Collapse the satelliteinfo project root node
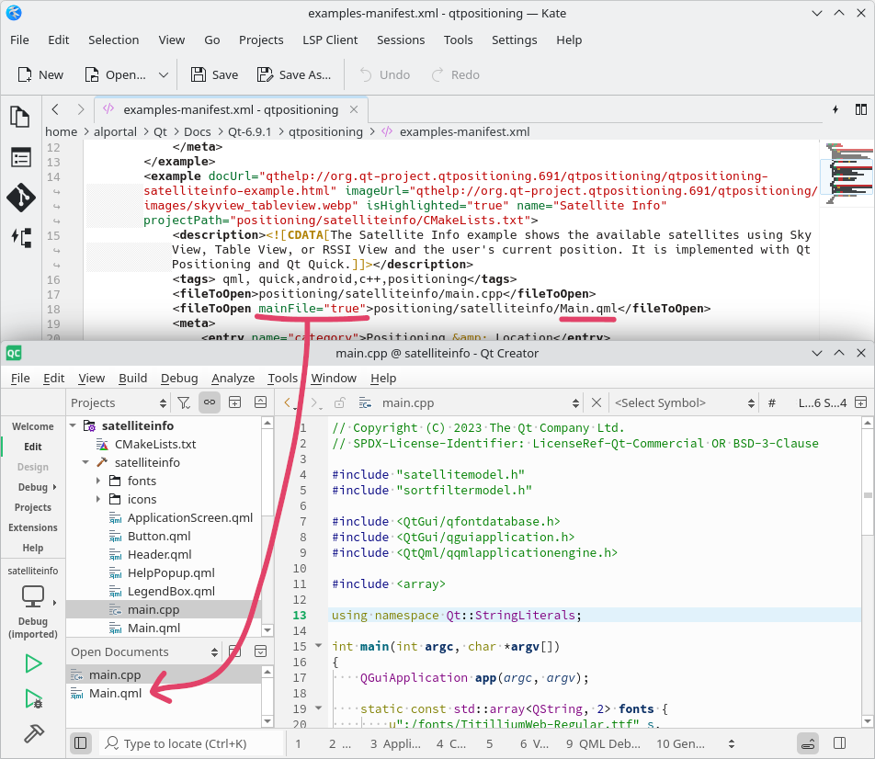The height and width of the screenshot is (759, 875). (x=74, y=425)
